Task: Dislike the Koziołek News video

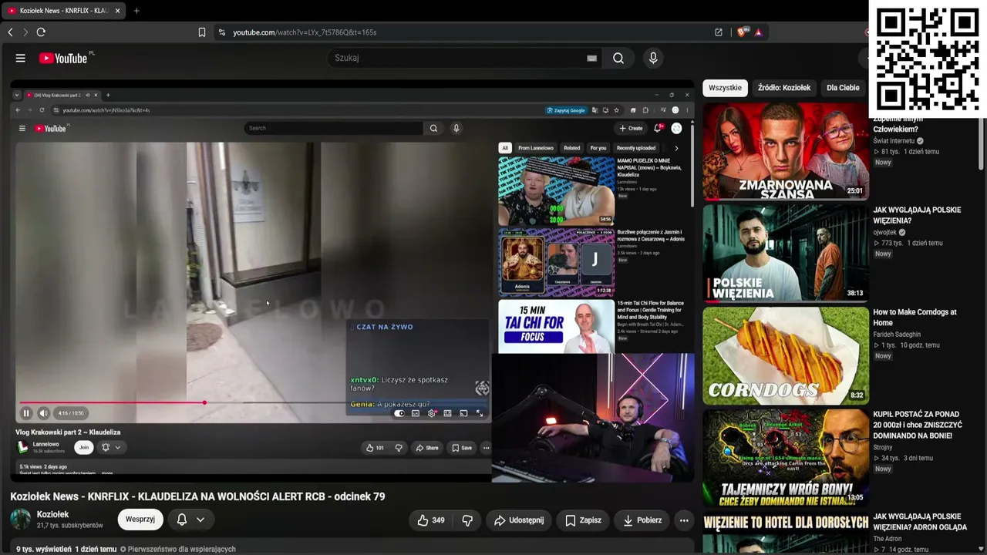Action: tap(467, 520)
